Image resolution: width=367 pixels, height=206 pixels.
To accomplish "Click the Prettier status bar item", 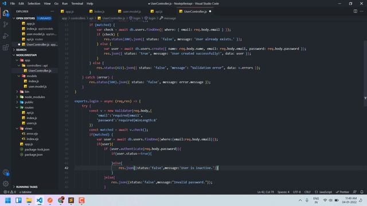I will tap(342, 192).
